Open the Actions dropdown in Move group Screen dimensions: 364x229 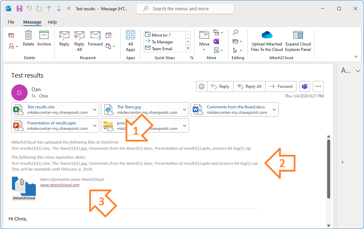(218, 50)
